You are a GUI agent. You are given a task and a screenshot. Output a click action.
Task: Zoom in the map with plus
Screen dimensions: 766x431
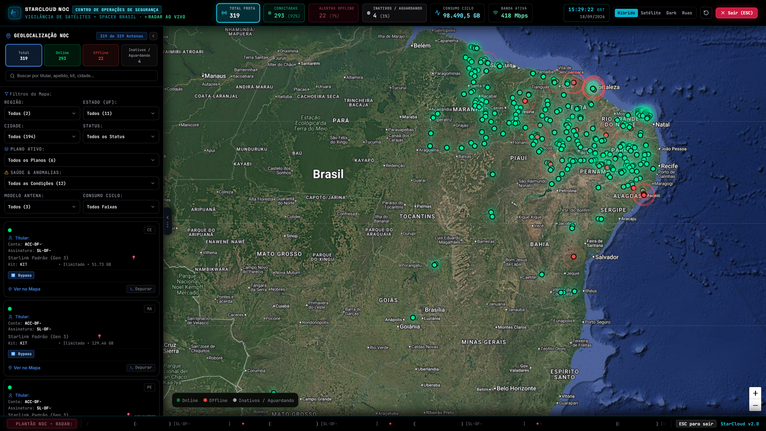coord(755,393)
